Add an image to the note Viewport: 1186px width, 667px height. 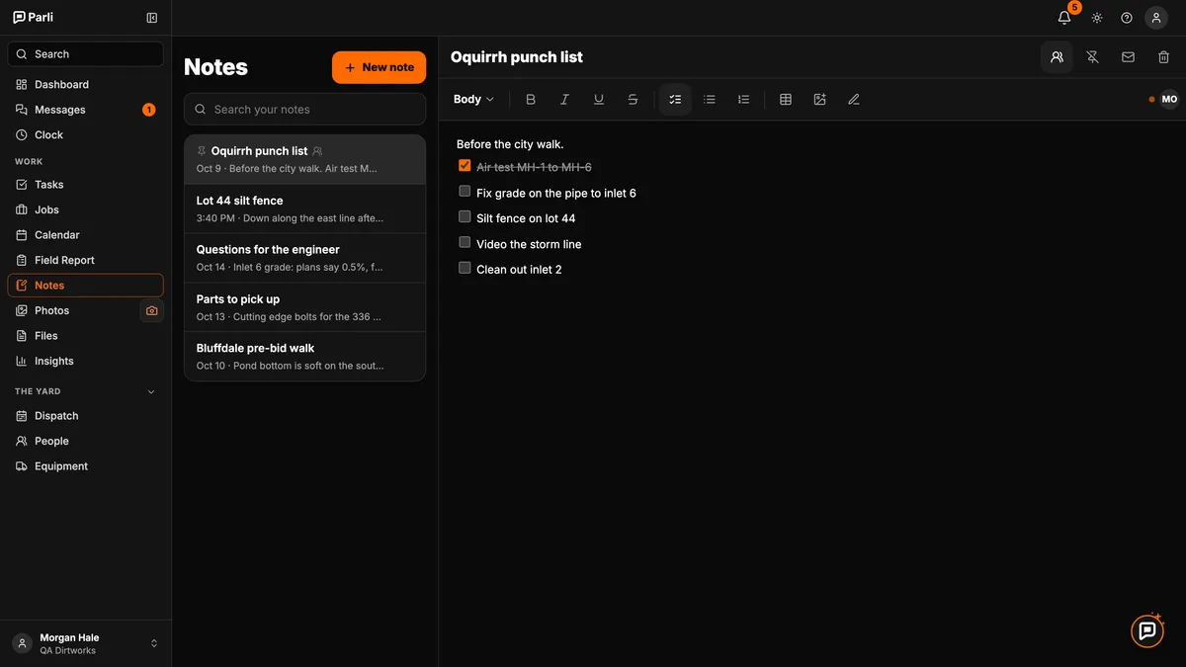[819, 100]
